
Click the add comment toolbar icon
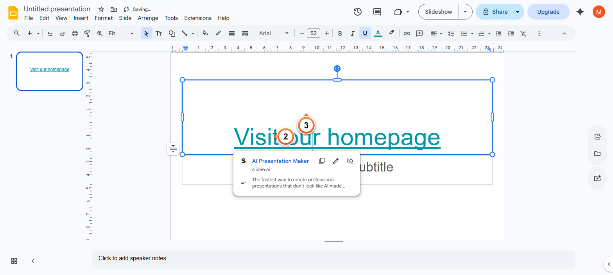419,34
